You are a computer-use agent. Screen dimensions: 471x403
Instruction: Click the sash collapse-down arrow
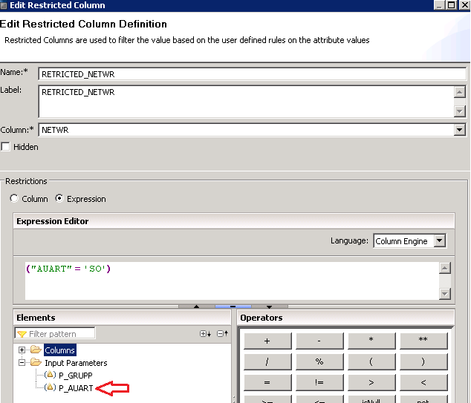[269, 307]
